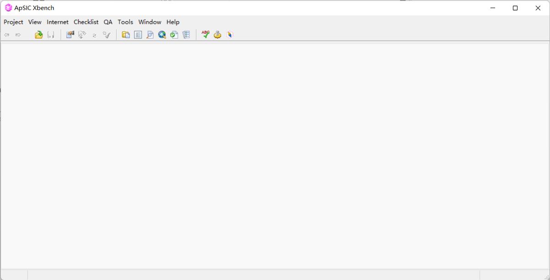Screen dimensions: 550x280
Task: Click the grayed brackets icon beside the open folder
Action: tap(51, 35)
